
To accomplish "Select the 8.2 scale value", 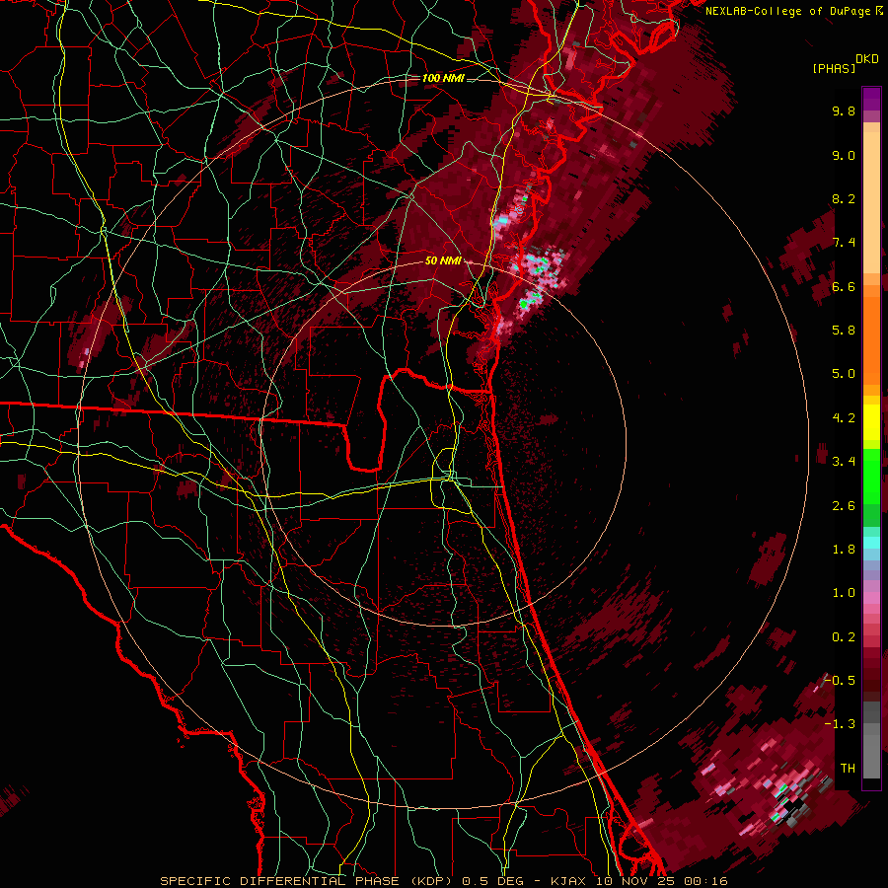I will point(844,198).
